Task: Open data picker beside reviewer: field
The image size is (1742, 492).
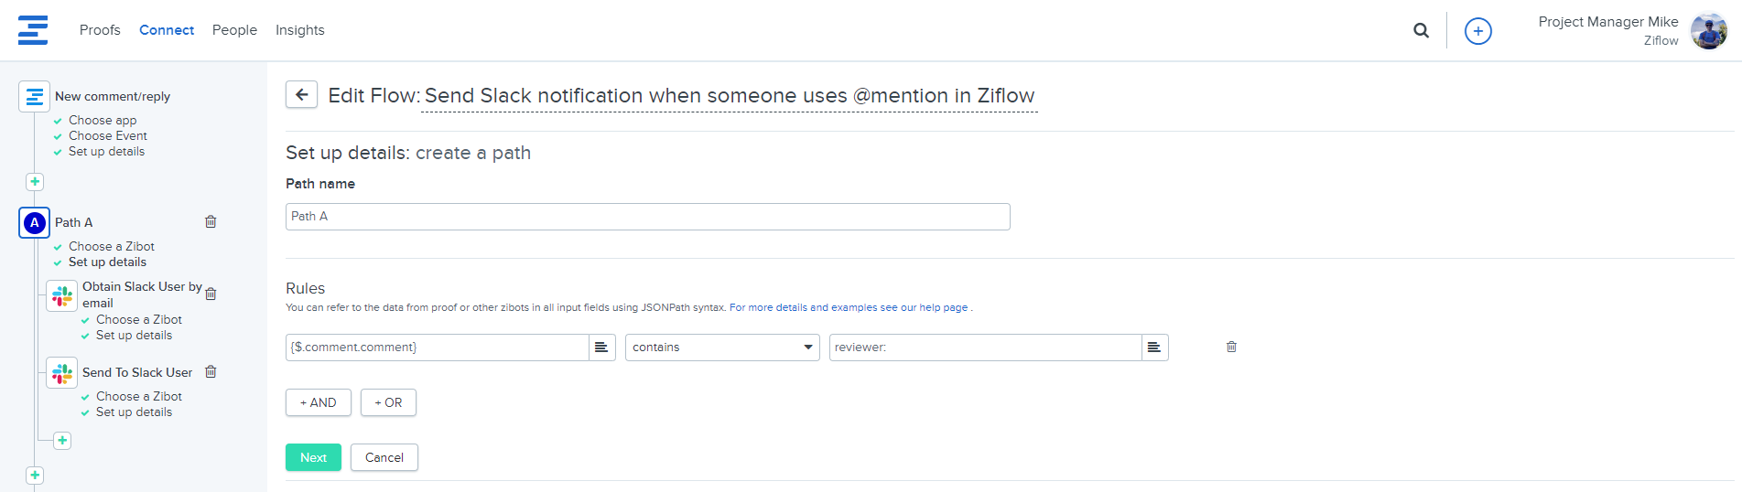Action: click(x=1154, y=348)
